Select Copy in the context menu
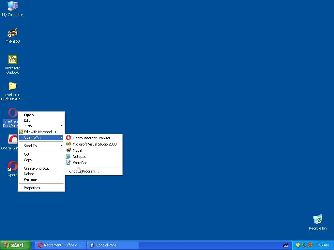This screenshot has width=334, height=250. coord(41,160)
